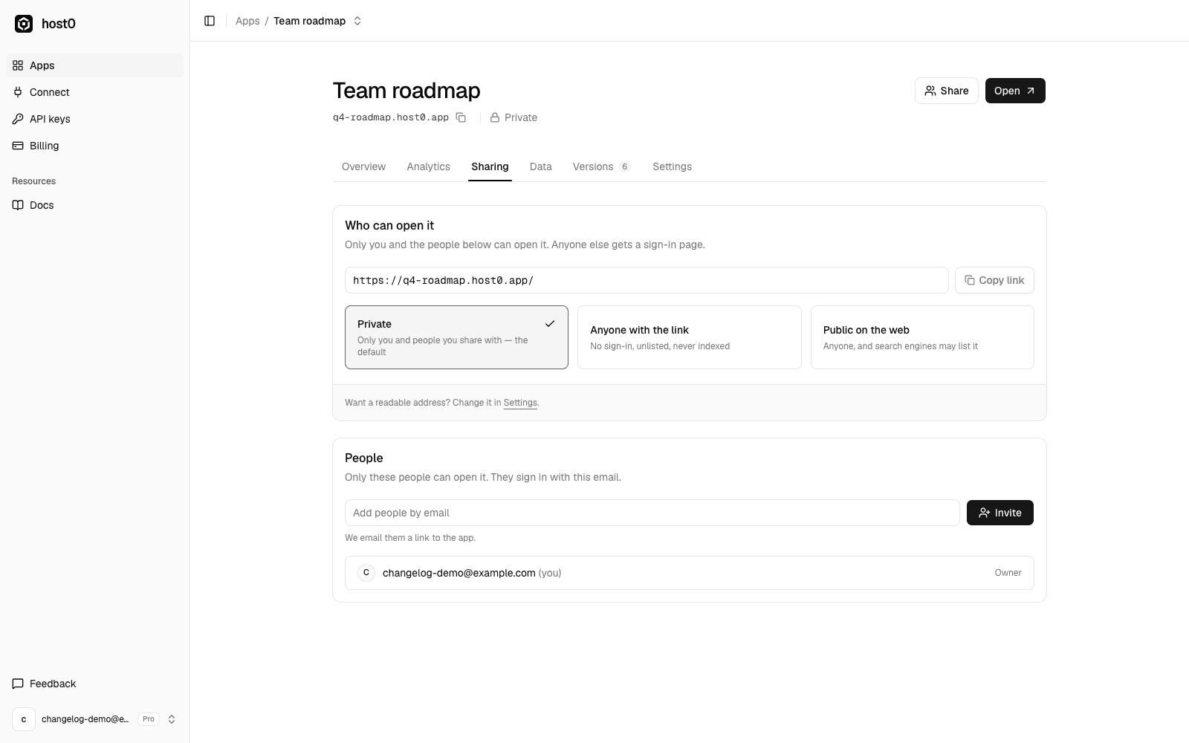Viewport: 1189px width, 743px height.
Task: Click the Open app button
Action: (x=1015, y=91)
